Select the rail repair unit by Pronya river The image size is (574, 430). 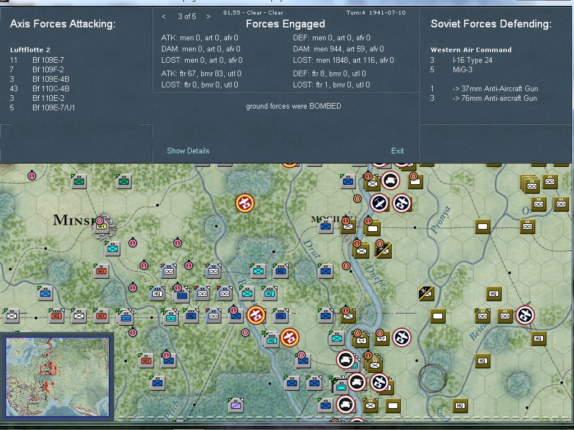pos(426,293)
